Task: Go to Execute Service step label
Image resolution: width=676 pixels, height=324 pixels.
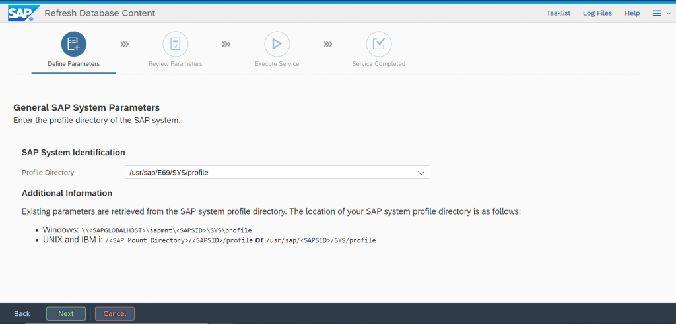Action: click(277, 64)
